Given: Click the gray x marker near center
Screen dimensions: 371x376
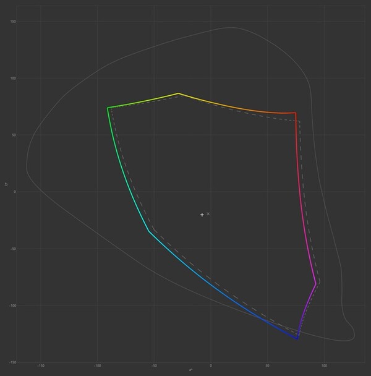Looking at the screenshot, I should [208, 213].
